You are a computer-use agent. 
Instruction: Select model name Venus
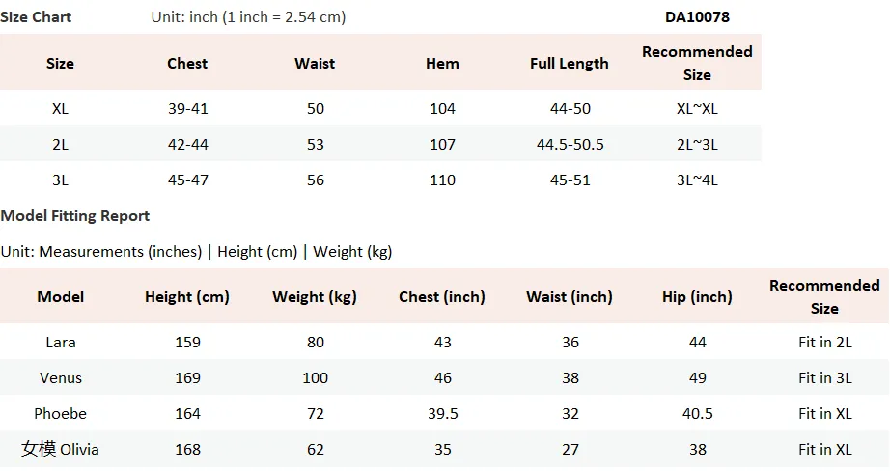tap(61, 378)
